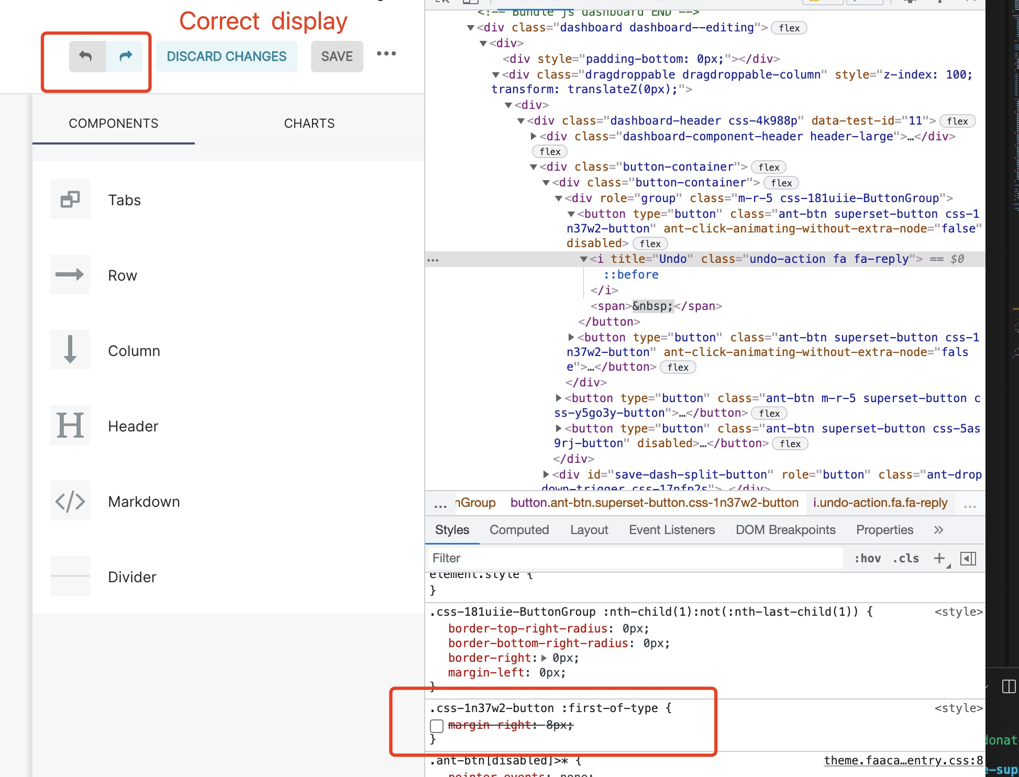The height and width of the screenshot is (777, 1019).
Task: Open the Computed styles tab
Action: point(519,530)
